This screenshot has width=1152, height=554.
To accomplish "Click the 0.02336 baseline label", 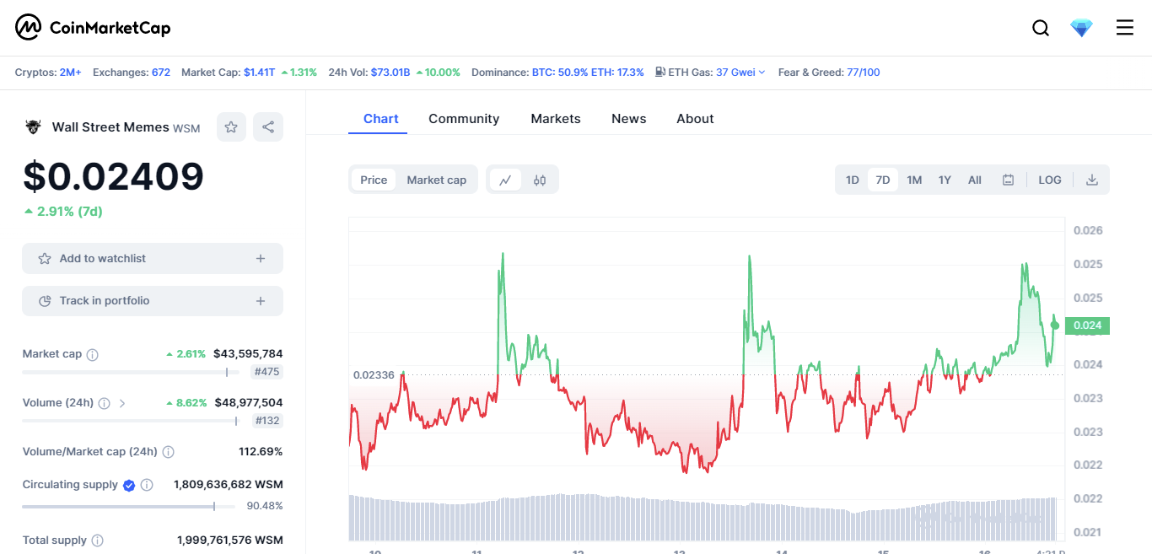I will pyautogui.click(x=374, y=374).
